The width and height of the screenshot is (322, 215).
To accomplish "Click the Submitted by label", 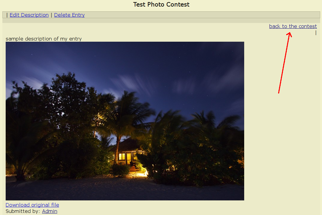I will coord(23,211).
